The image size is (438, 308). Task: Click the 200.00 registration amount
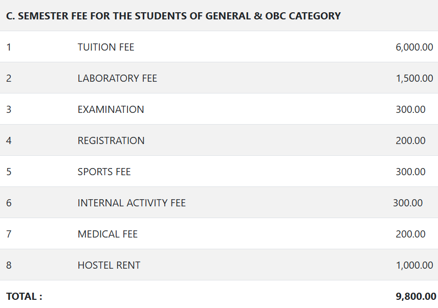(410, 140)
